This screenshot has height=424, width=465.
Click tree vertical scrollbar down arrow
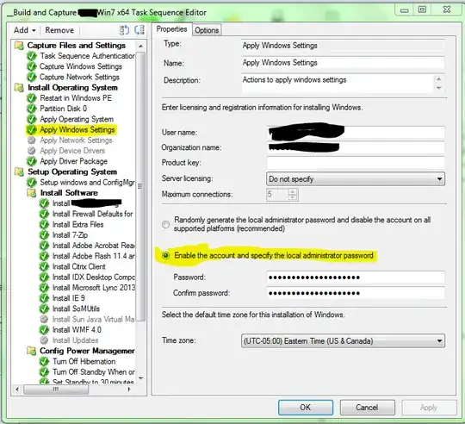[x=141, y=378]
